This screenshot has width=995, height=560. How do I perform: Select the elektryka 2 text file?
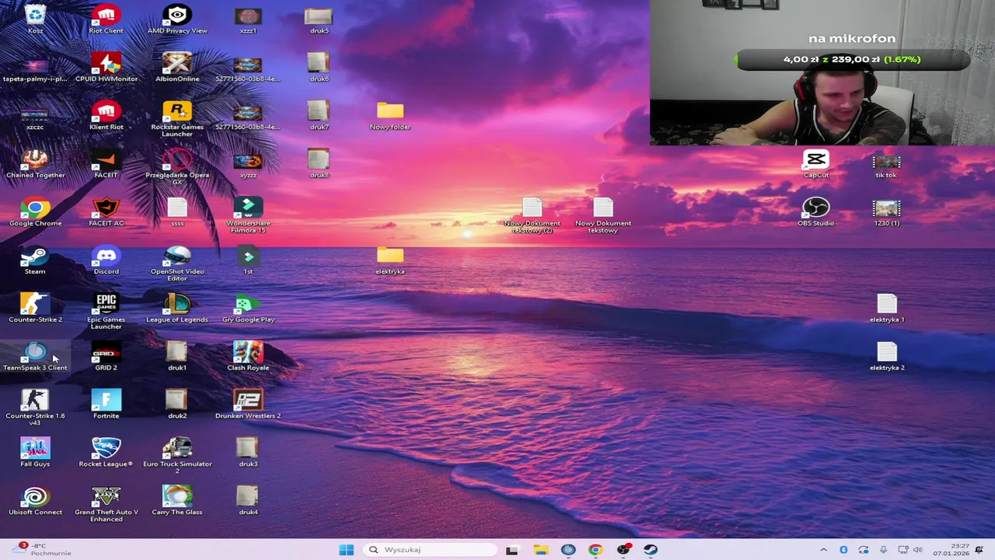point(887,358)
